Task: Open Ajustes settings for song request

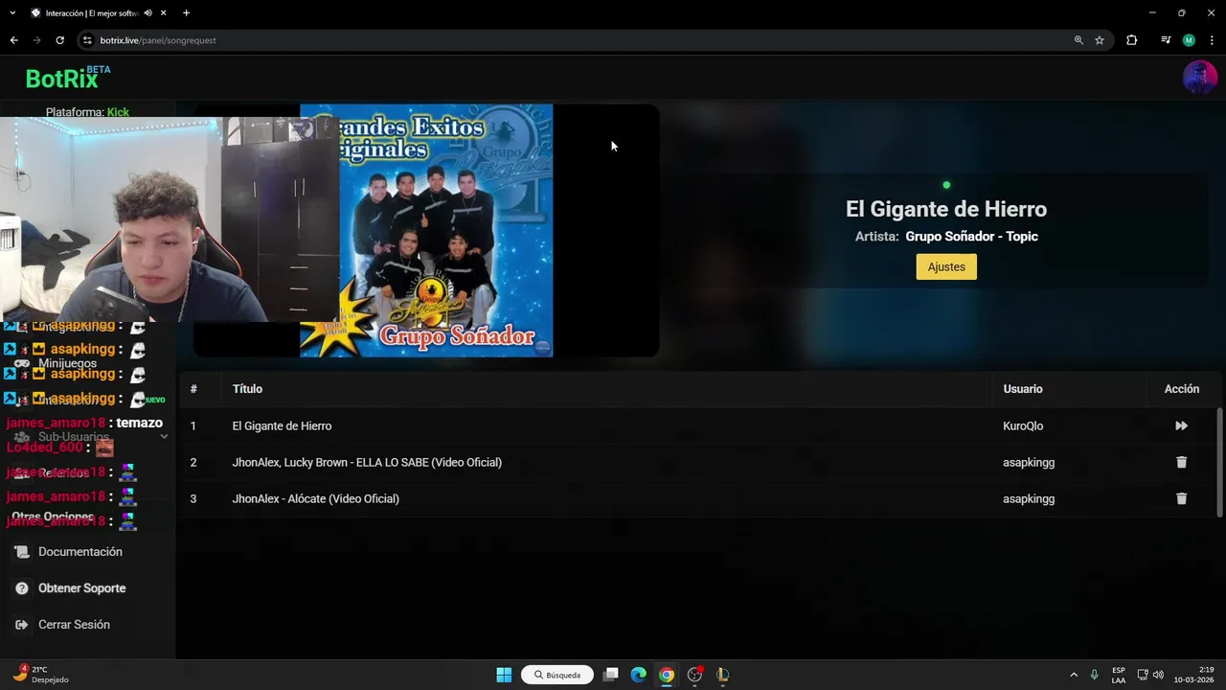Action: pos(946,266)
